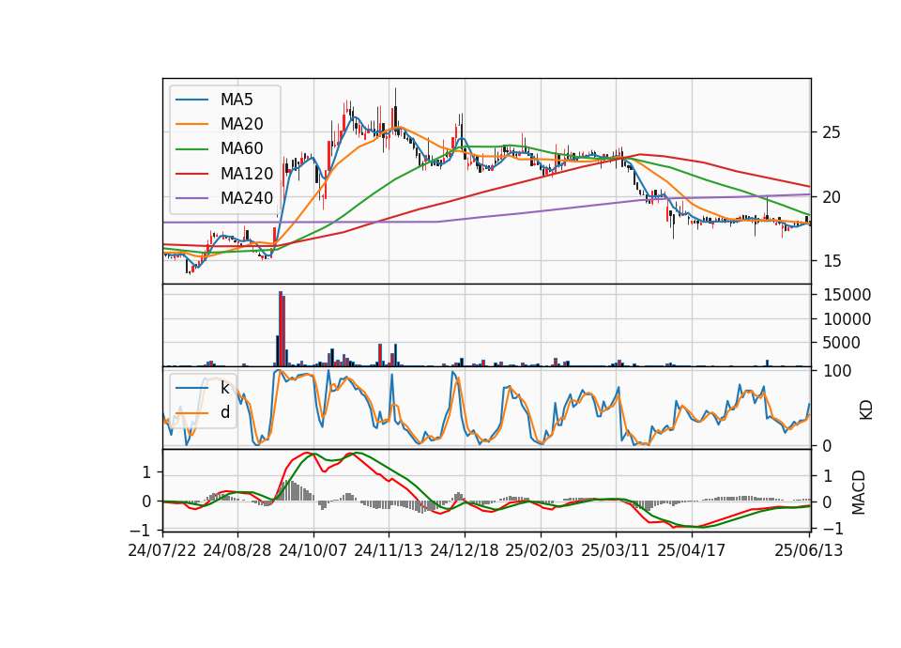Click the MA20 legend label

point(241,124)
